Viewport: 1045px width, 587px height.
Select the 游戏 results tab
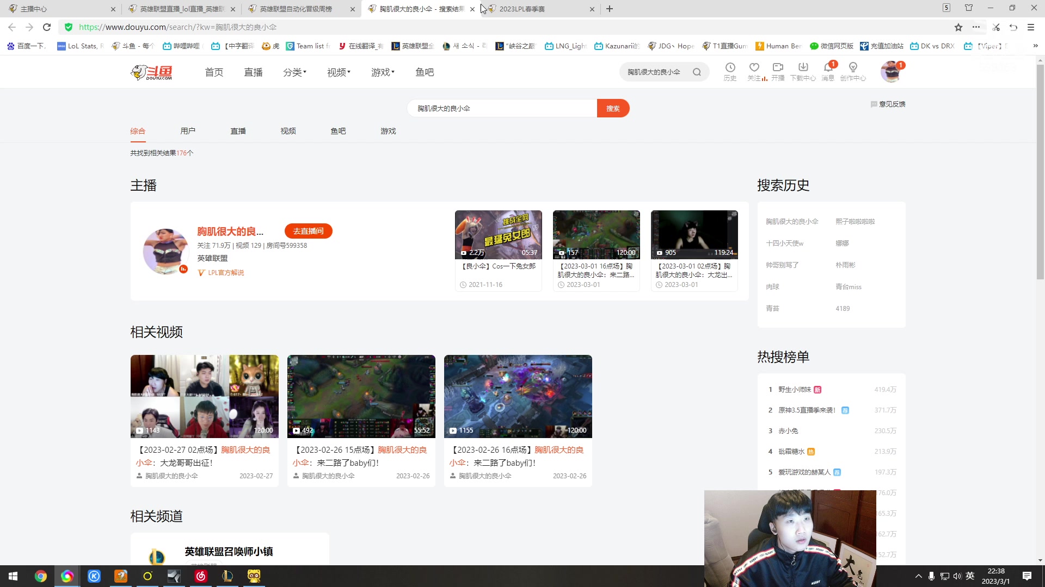point(388,131)
